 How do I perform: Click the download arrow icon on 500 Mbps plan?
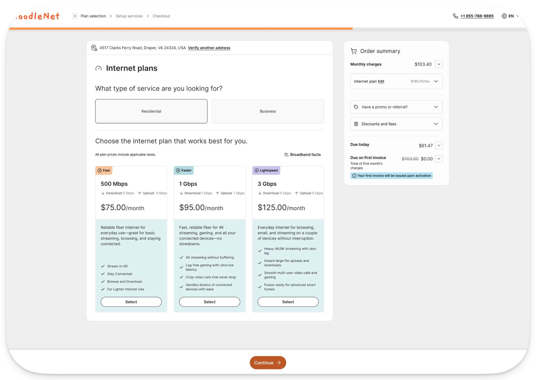pos(103,193)
